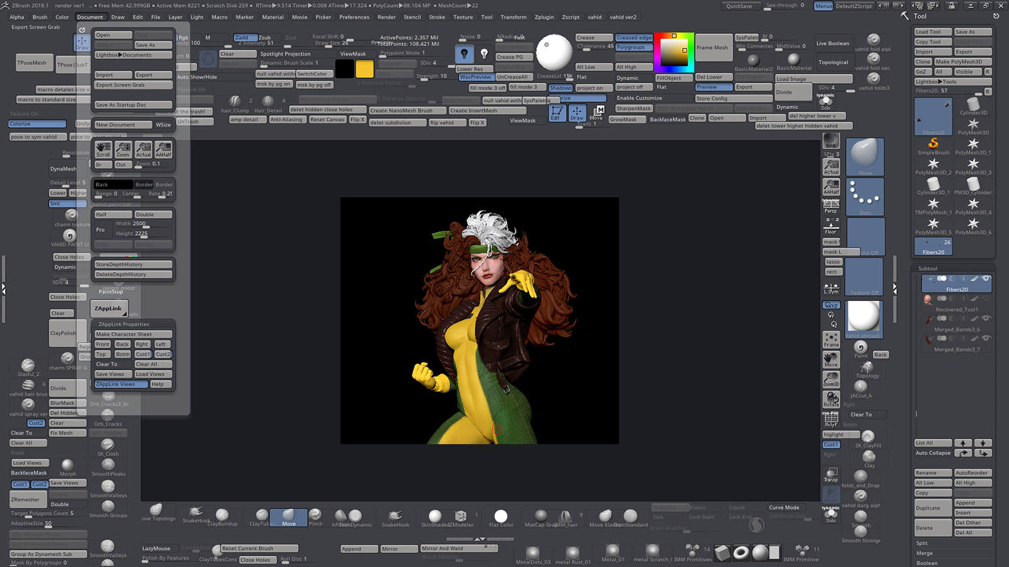This screenshot has width=1009, height=567.
Task: Collapse the left tray divider arrow
Action: tap(3, 289)
